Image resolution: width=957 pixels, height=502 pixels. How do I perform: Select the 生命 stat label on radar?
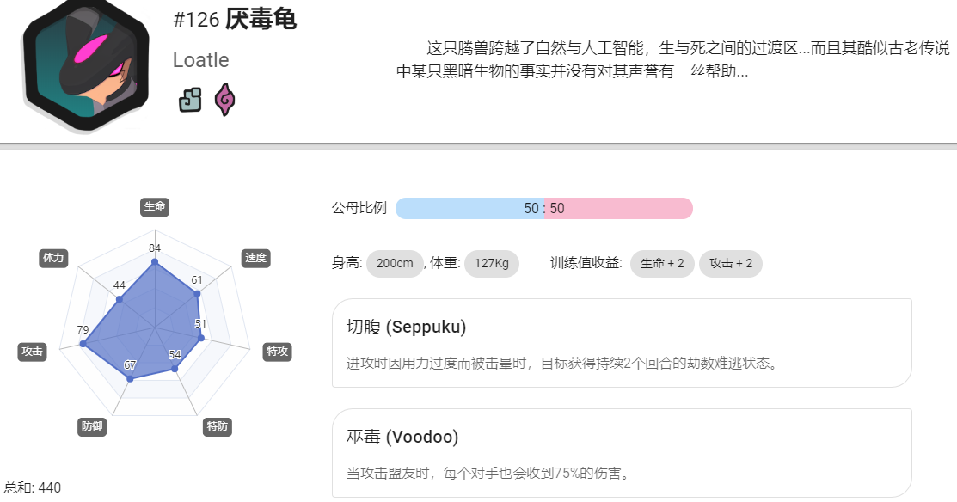pos(155,207)
